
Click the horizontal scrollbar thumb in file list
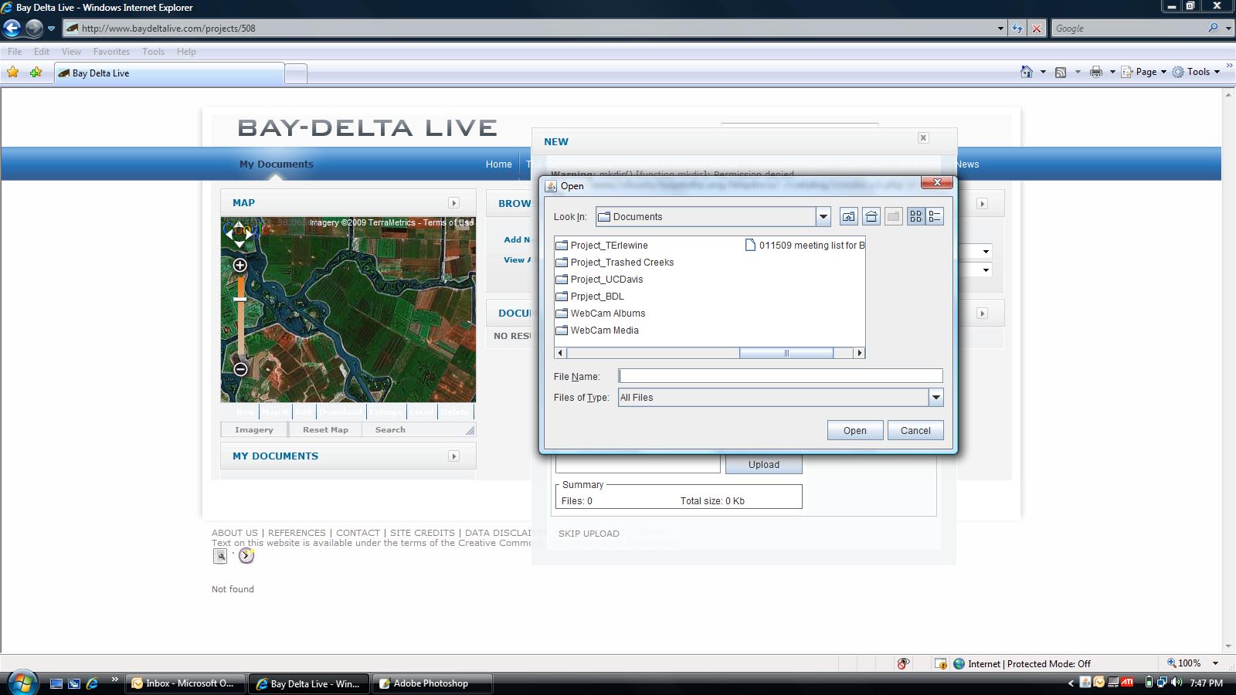click(x=786, y=354)
